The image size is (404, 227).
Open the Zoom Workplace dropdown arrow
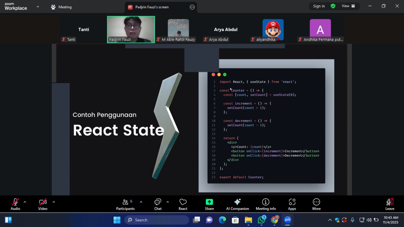click(38, 7)
